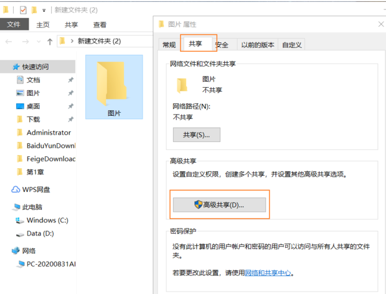Click the 共享(S)... button

point(197,135)
